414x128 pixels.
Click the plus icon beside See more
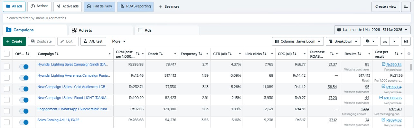click(161, 6)
